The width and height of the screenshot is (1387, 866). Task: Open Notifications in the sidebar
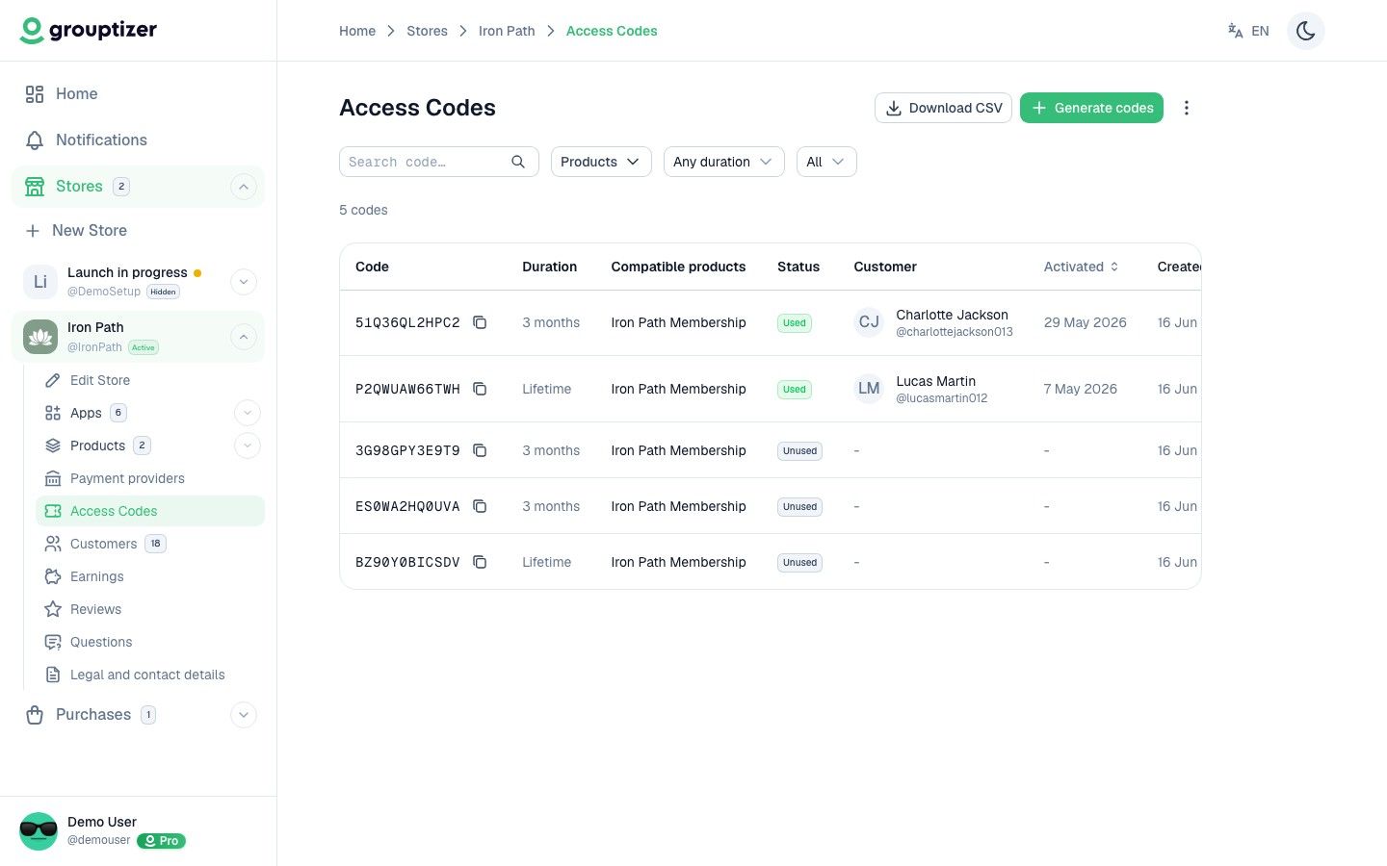pyautogui.click(x=139, y=140)
